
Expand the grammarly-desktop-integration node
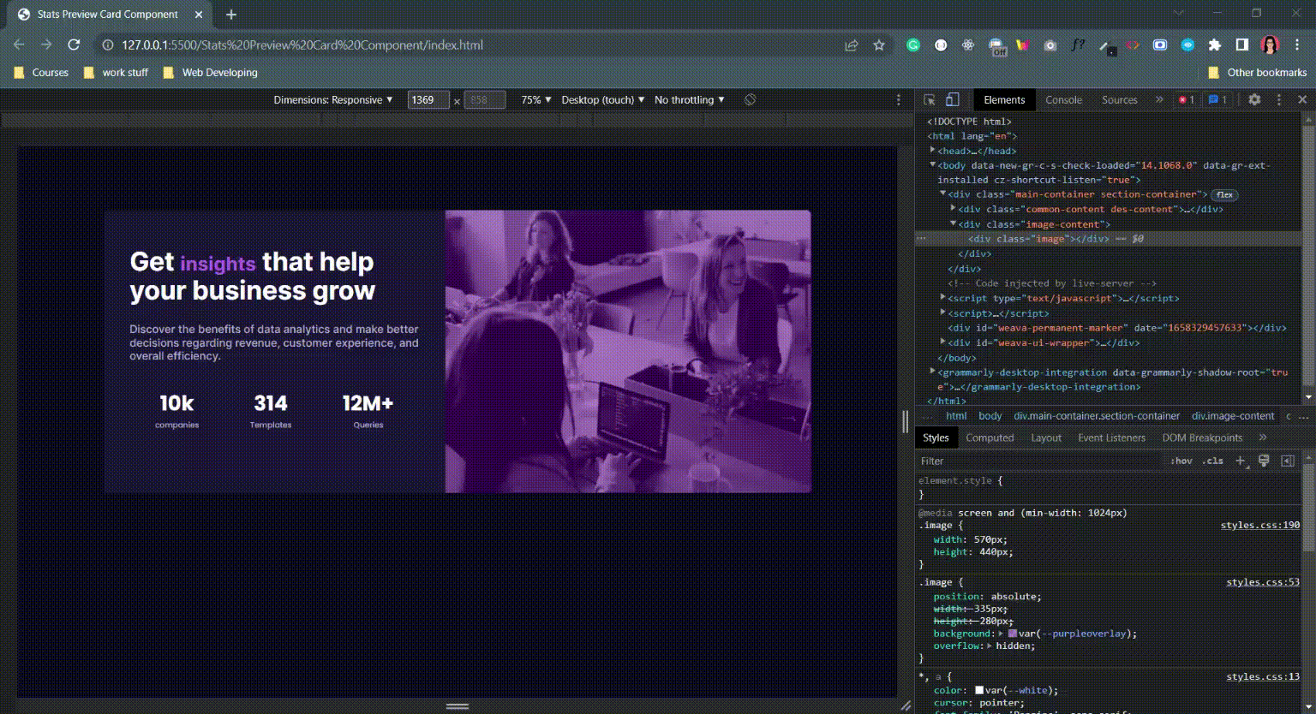pyautogui.click(x=932, y=372)
